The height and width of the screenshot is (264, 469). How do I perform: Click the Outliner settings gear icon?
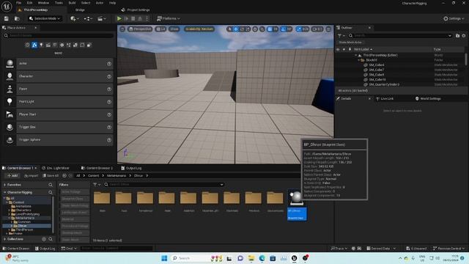click(x=464, y=35)
